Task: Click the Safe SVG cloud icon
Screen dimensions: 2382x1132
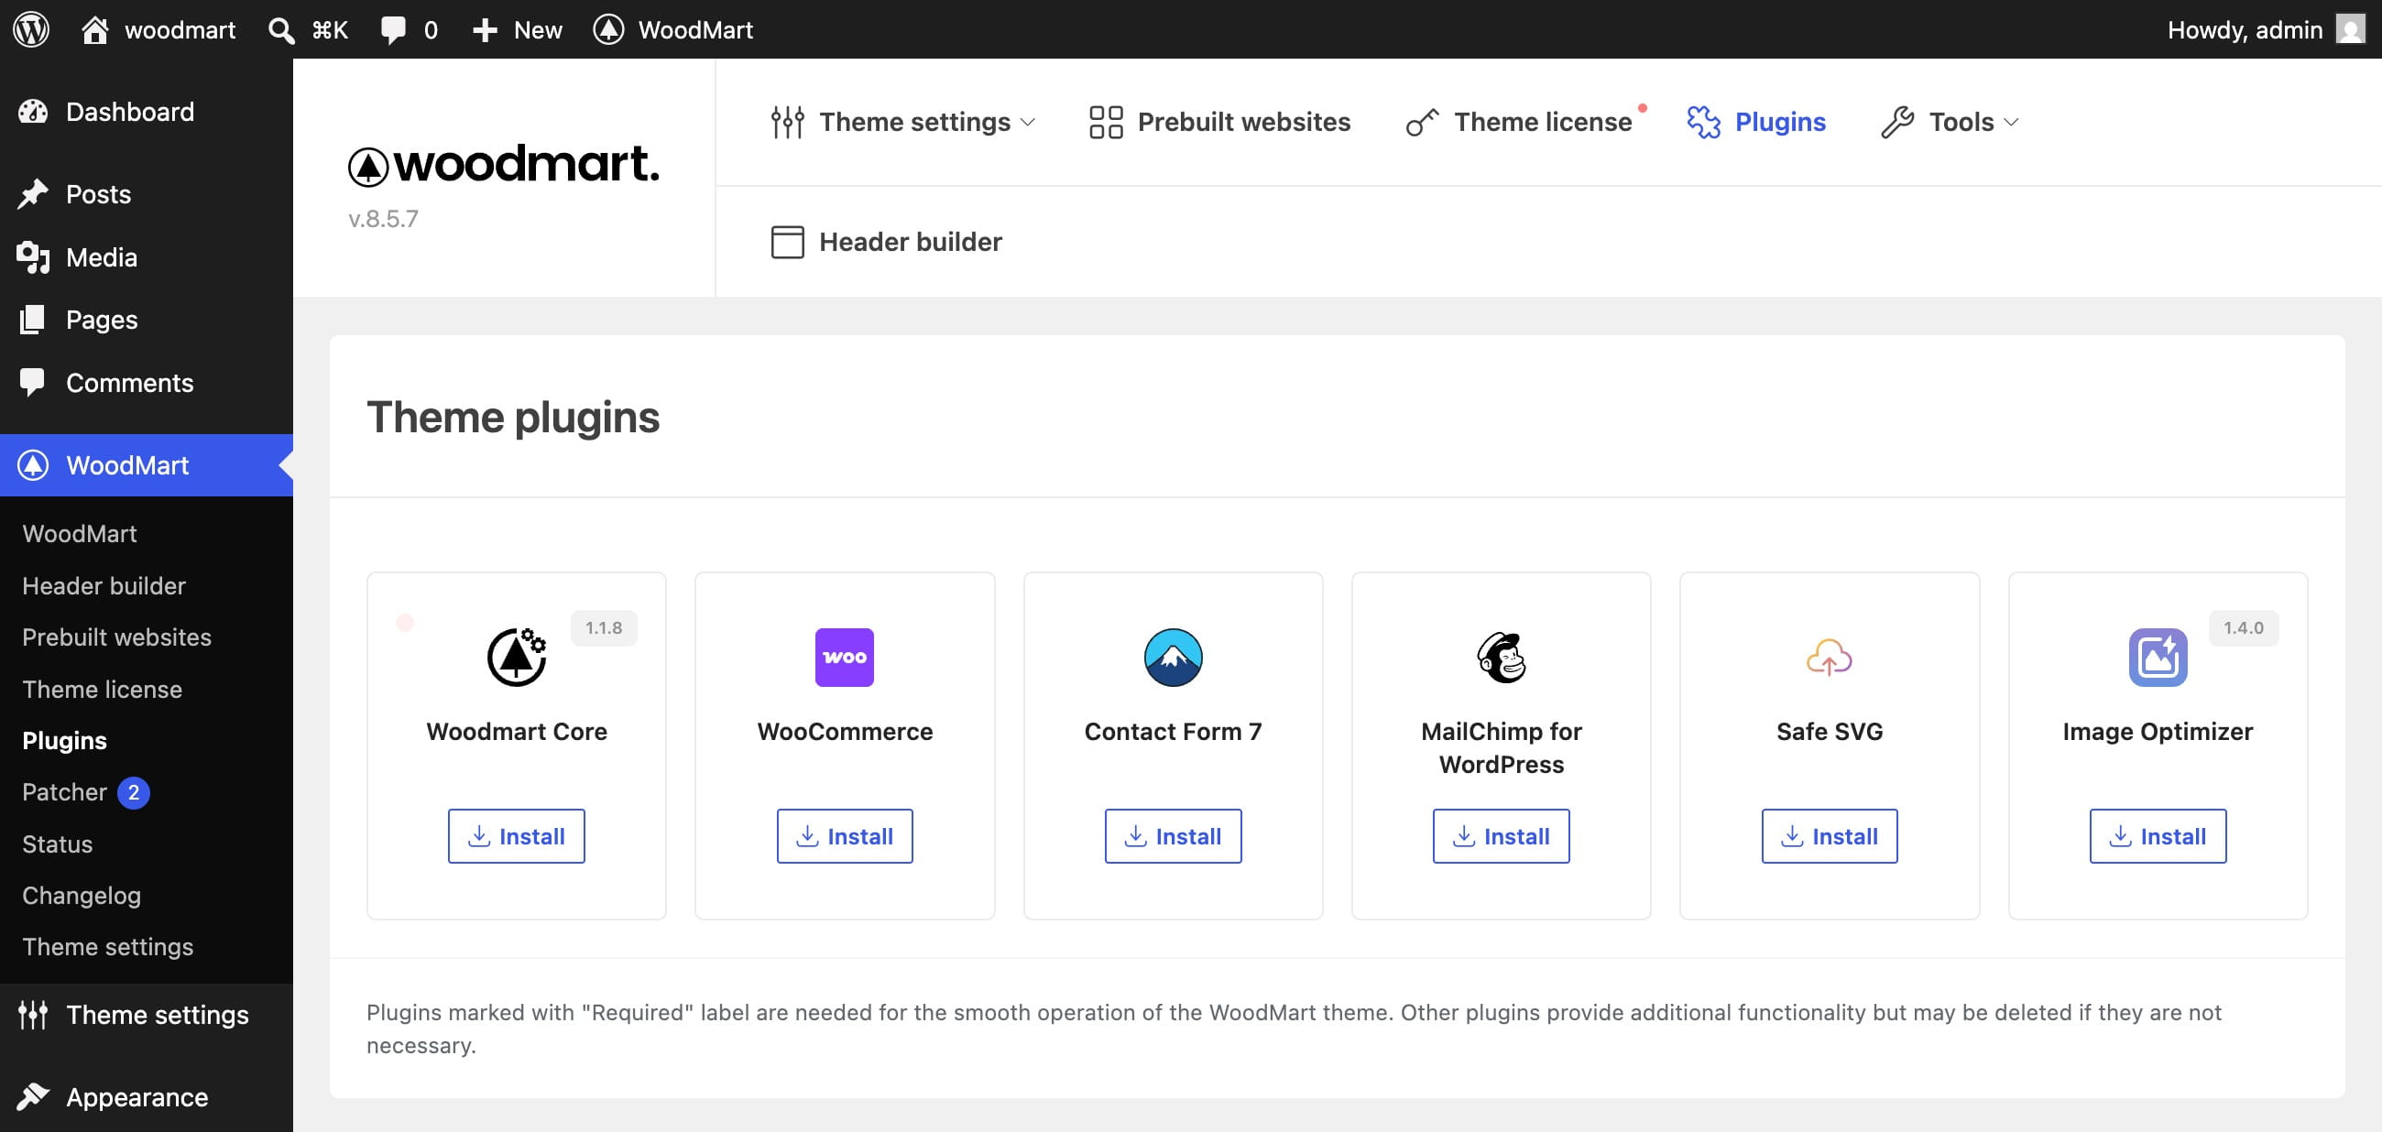Action: tap(1829, 657)
